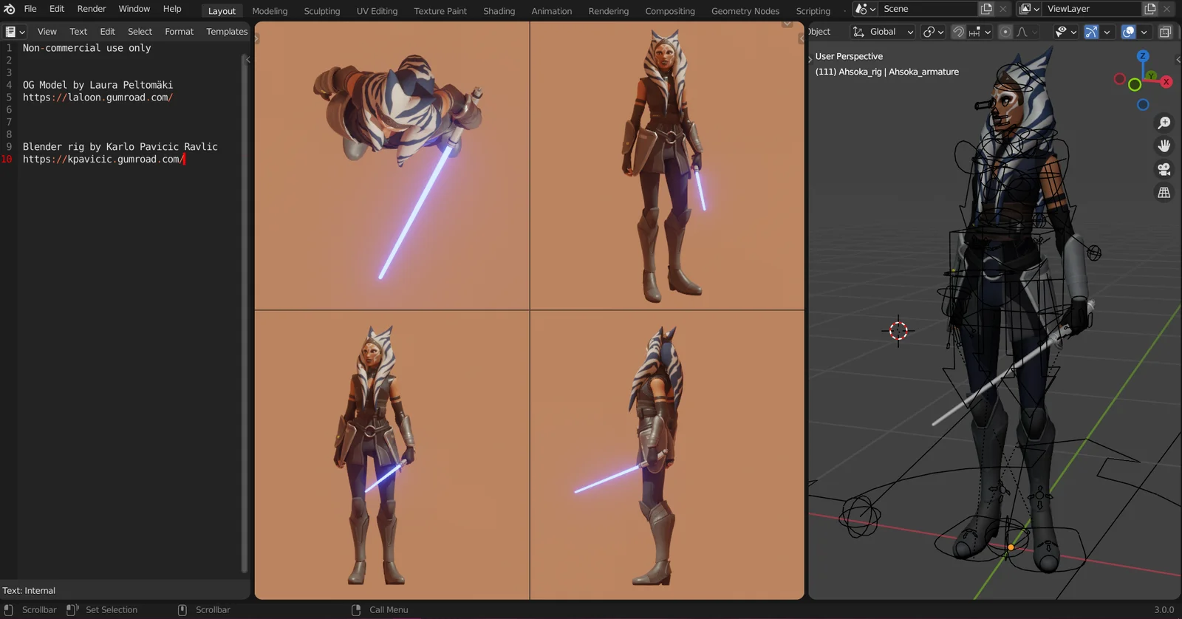Switch to the Texture Paint workspace tab
The height and width of the screenshot is (619, 1182).
click(440, 11)
